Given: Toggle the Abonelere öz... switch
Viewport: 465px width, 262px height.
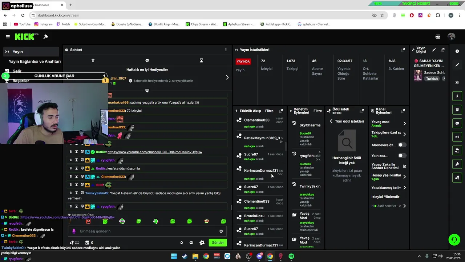Looking at the screenshot, I should 402,145.
